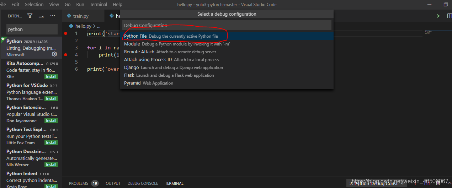Open the Terminal menu
The height and width of the screenshot is (188, 452).
[99, 5]
